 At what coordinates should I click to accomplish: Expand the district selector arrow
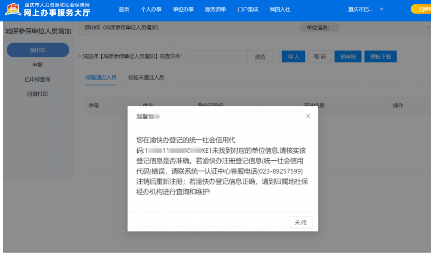click(381, 9)
